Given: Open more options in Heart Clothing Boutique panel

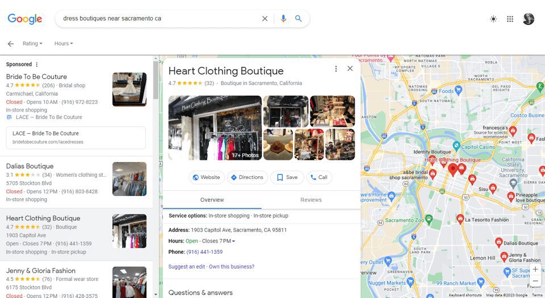Looking at the screenshot, I should point(336,69).
